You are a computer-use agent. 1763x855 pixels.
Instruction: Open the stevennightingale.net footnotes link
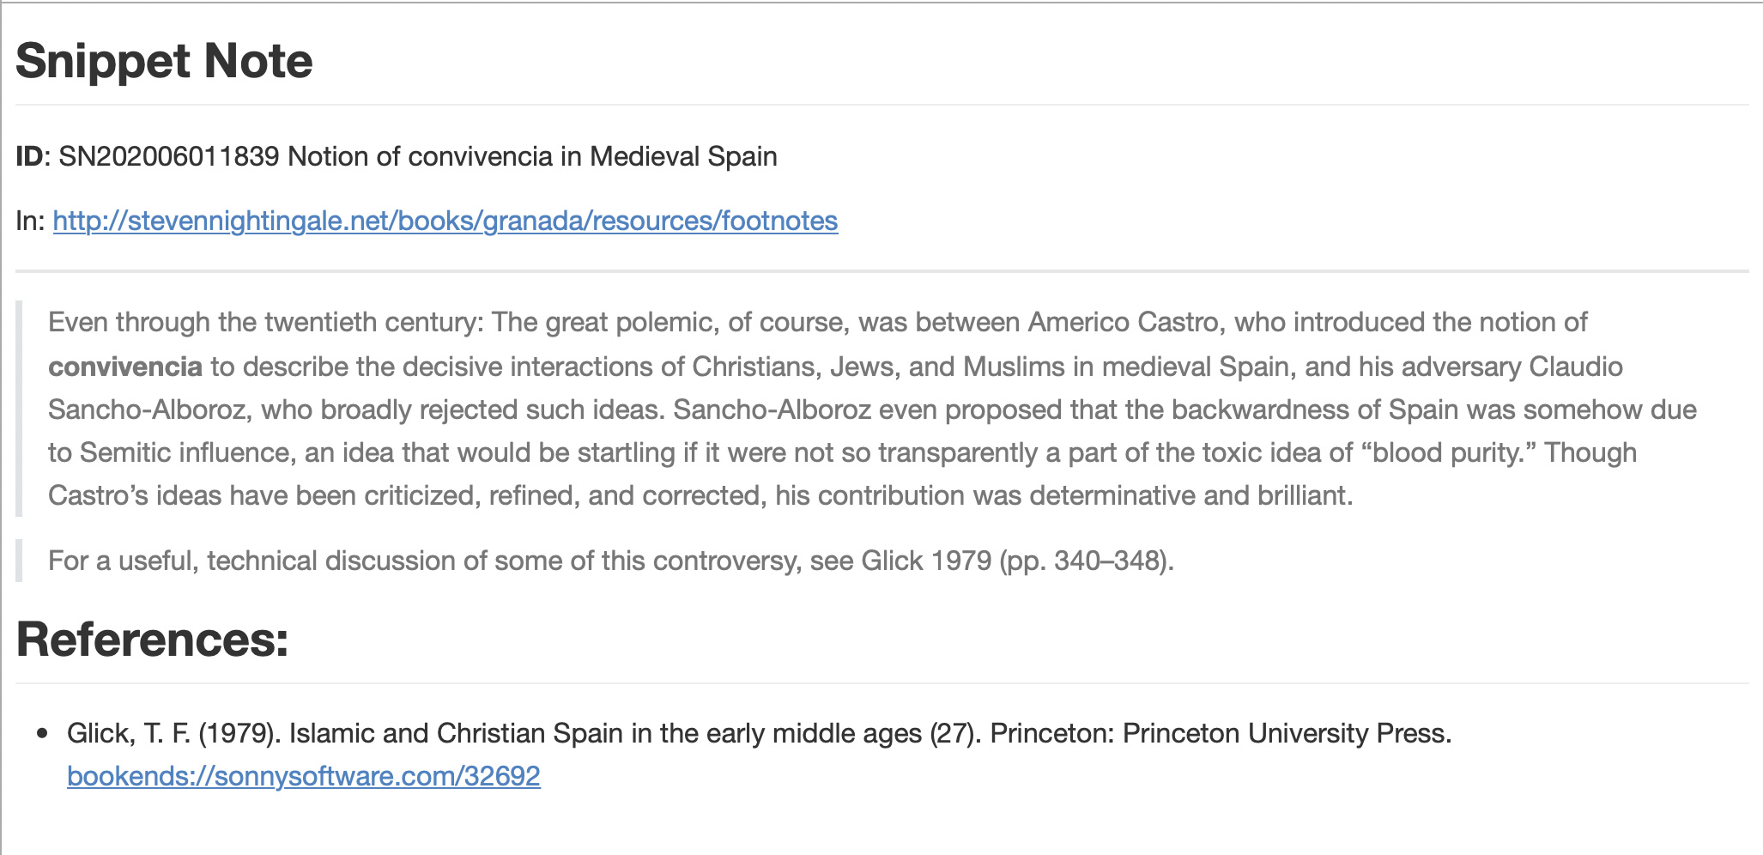tap(445, 221)
